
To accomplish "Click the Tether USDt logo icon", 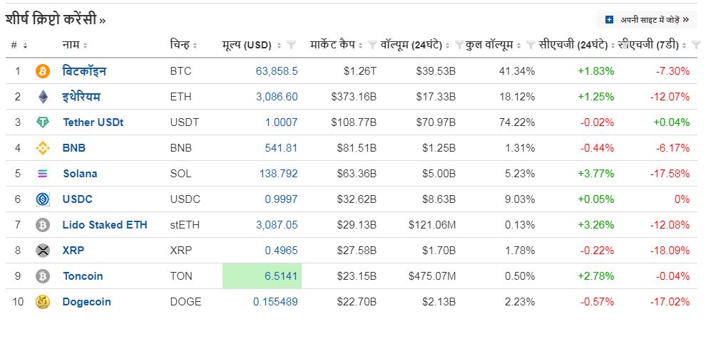I will (43, 122).
